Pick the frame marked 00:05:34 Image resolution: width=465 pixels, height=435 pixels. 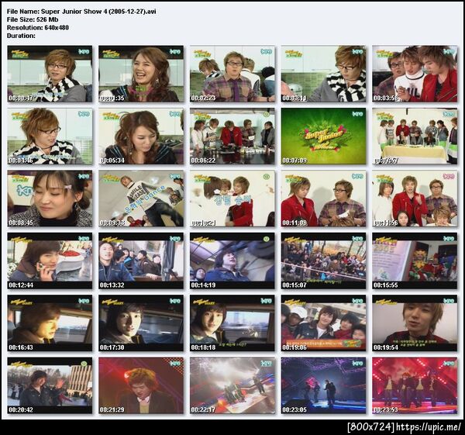click(x=141, y=136)
